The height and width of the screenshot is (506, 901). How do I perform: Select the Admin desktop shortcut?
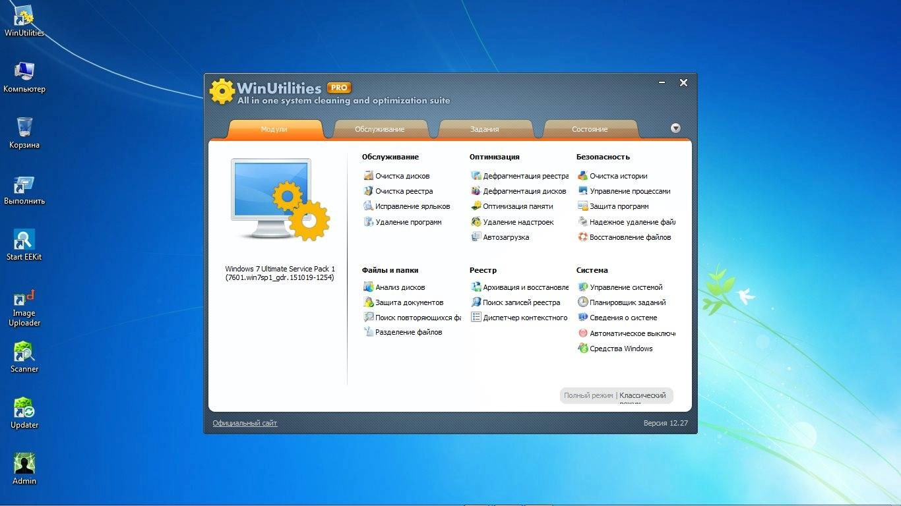tap(24, 470)
